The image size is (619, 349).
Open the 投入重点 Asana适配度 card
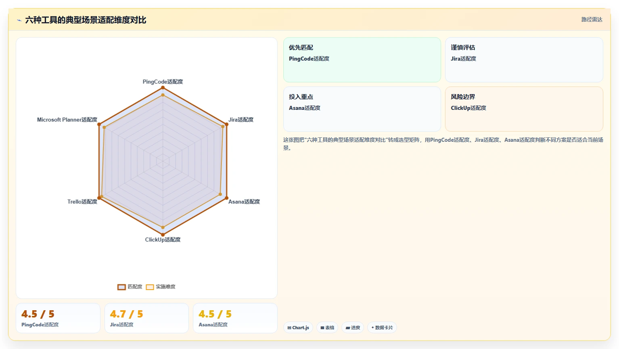(x=362, y=109)
